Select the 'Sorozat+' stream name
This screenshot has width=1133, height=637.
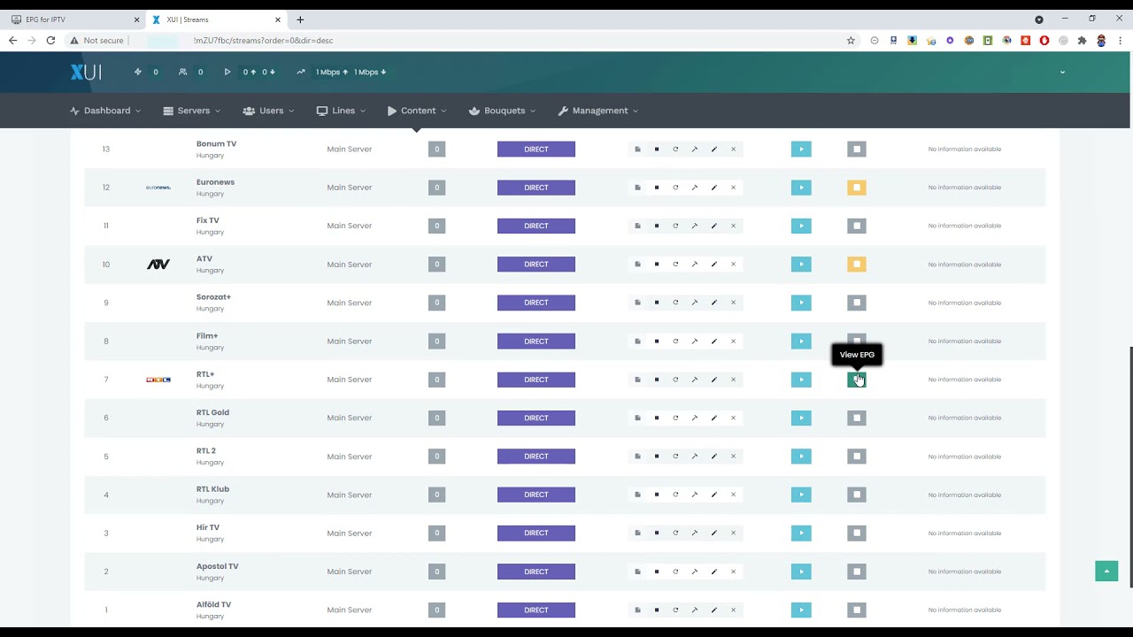tap(213, 297)
